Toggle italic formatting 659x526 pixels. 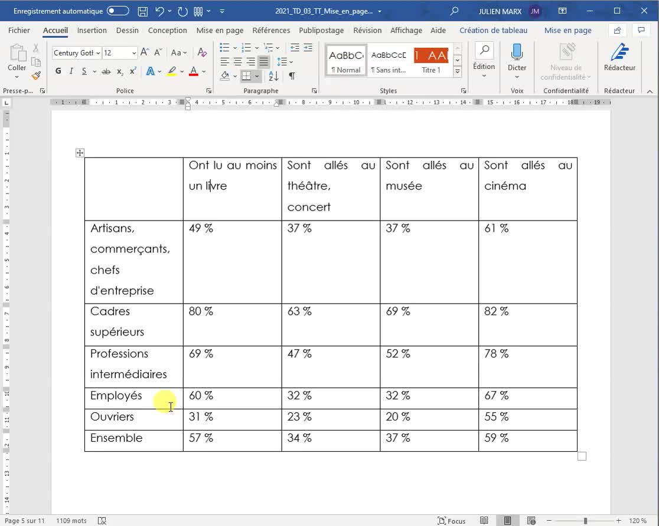tap(71, 70)
